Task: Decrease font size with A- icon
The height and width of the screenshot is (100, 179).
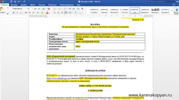Action: [39, 9]
